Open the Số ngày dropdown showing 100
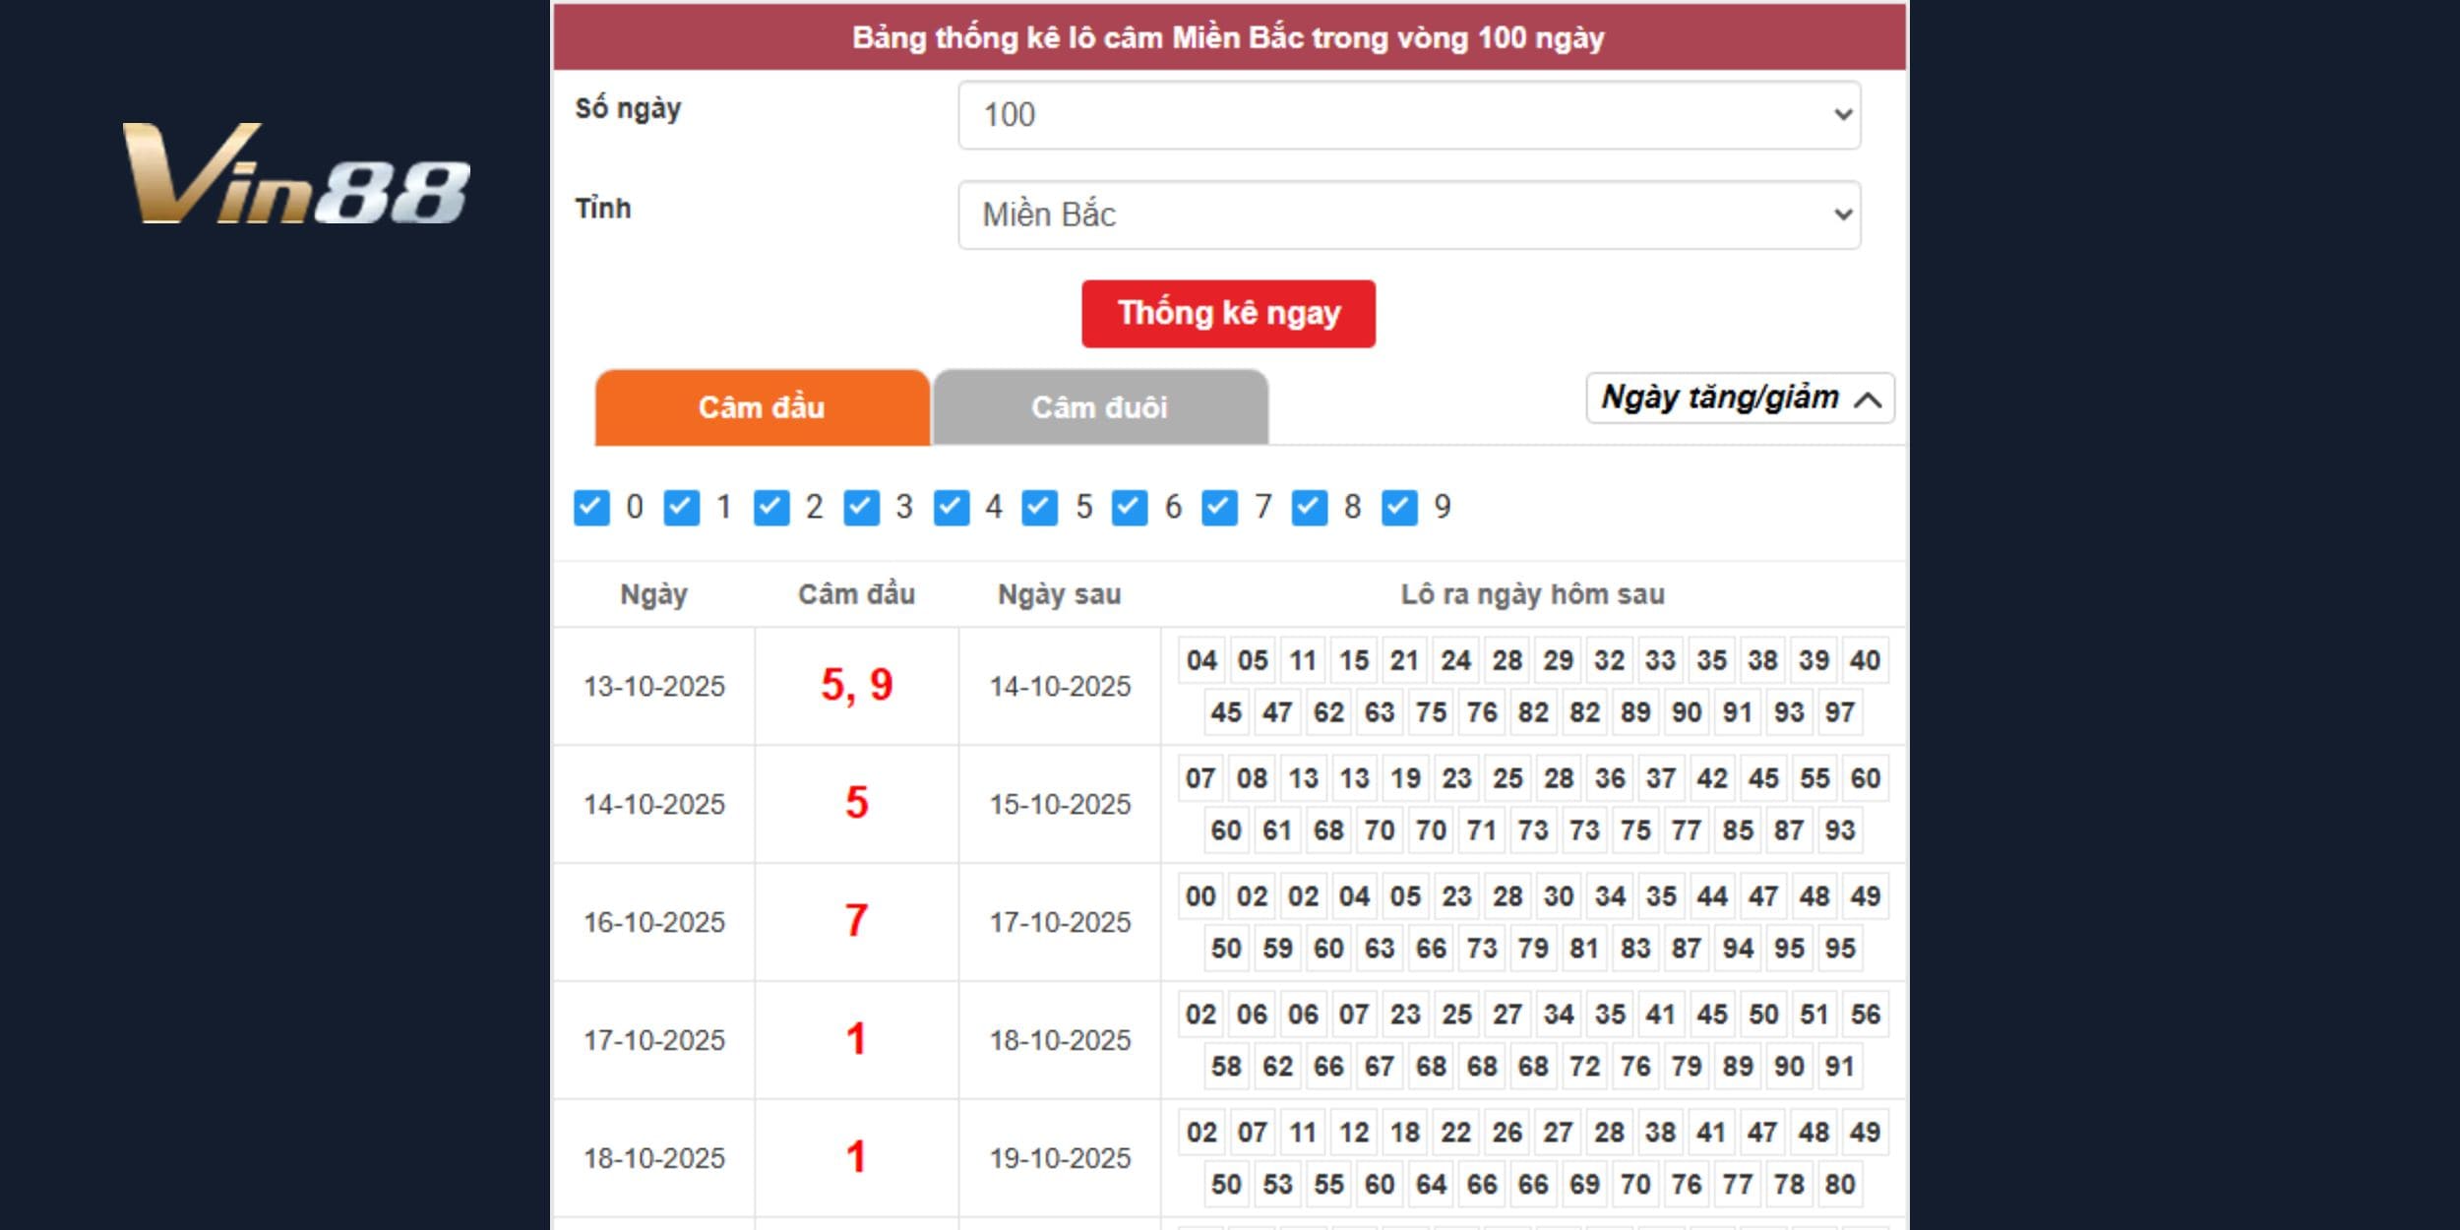This screenshot has width=2460, height=1230. [x=1409, y=115]
